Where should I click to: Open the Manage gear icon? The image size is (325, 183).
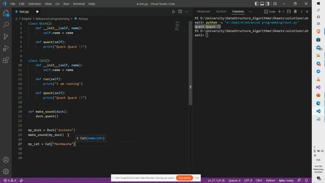coord(6,171)
